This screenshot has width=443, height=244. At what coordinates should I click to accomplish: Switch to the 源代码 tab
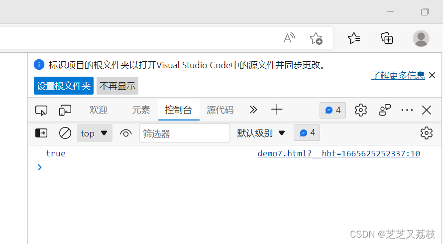click(220, 110)
